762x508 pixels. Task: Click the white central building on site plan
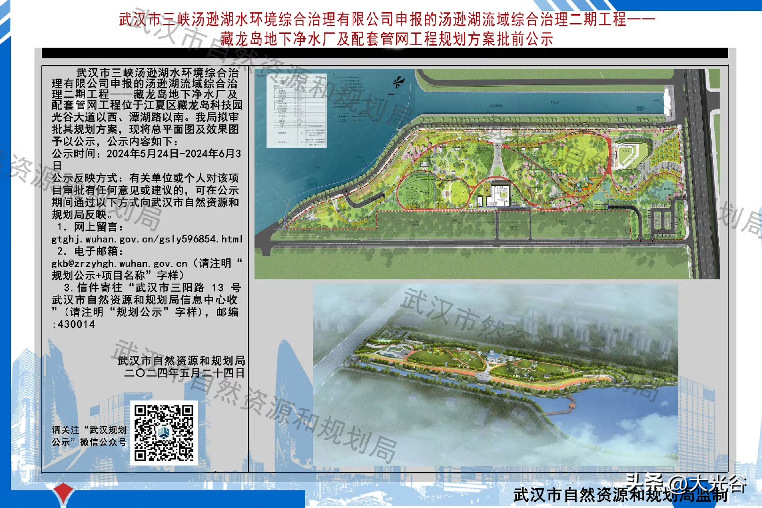coord(500,194)
